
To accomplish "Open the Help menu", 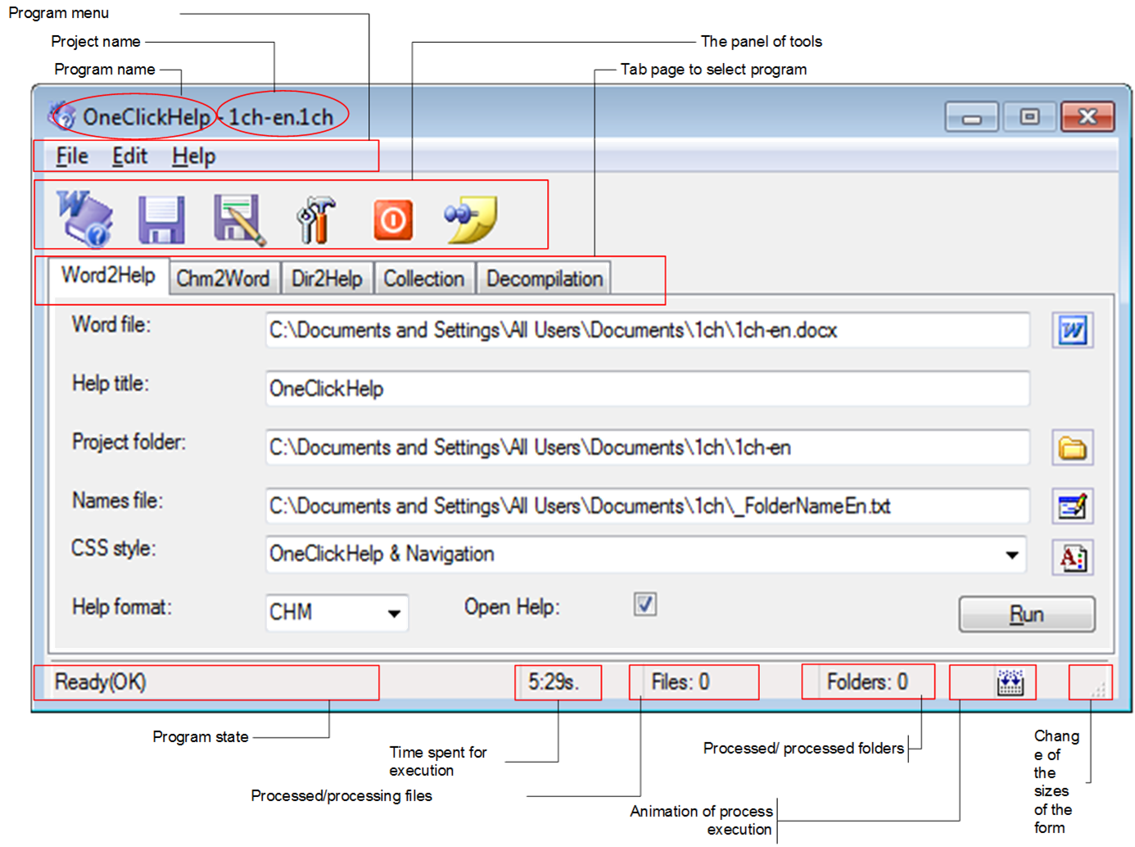I will click(193, 156).
